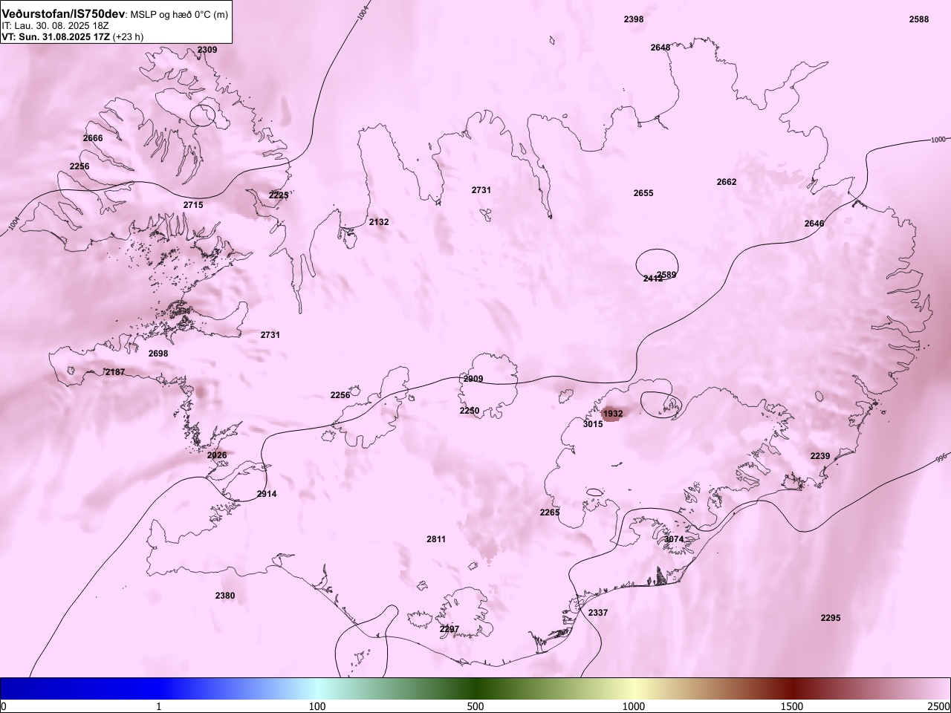Click the 500 tick on the color scale

(x=475, y=706)
